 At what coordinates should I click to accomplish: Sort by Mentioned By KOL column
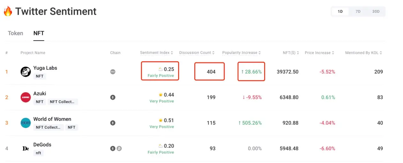(363, 53)
